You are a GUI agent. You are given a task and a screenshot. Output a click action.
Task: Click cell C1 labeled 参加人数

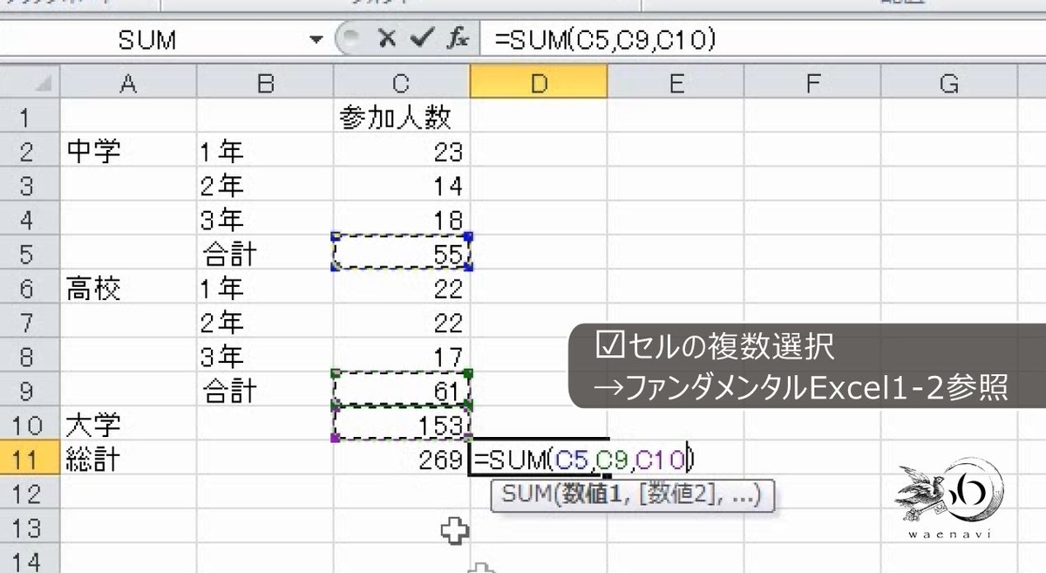tap(401, 117)
